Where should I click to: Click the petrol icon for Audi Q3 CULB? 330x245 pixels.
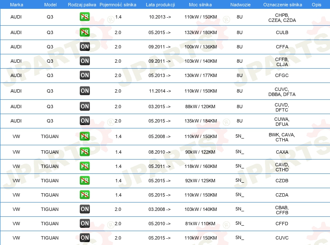coord(84,32)
